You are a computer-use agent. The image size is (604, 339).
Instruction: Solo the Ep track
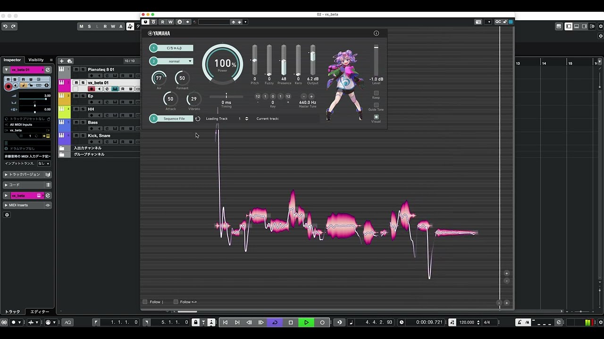click(83, 96)
